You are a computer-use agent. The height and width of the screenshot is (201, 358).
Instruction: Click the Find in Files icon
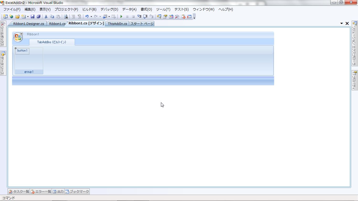66,16
